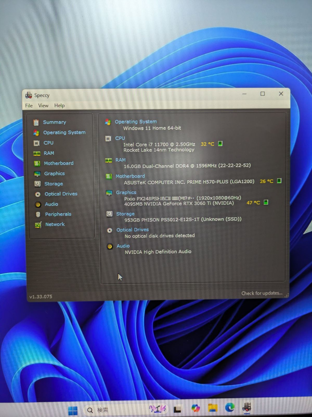Select the "Windows 11 Home 64-bit" text
This screenshot has height=417, width=312.
point(152,128)
